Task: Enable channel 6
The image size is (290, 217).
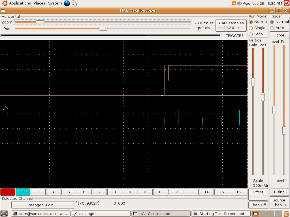Action: tap(84, 192)
